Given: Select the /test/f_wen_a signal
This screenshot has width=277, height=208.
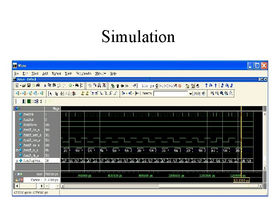Looking at the screenshot, I should [x=32, y=135].
